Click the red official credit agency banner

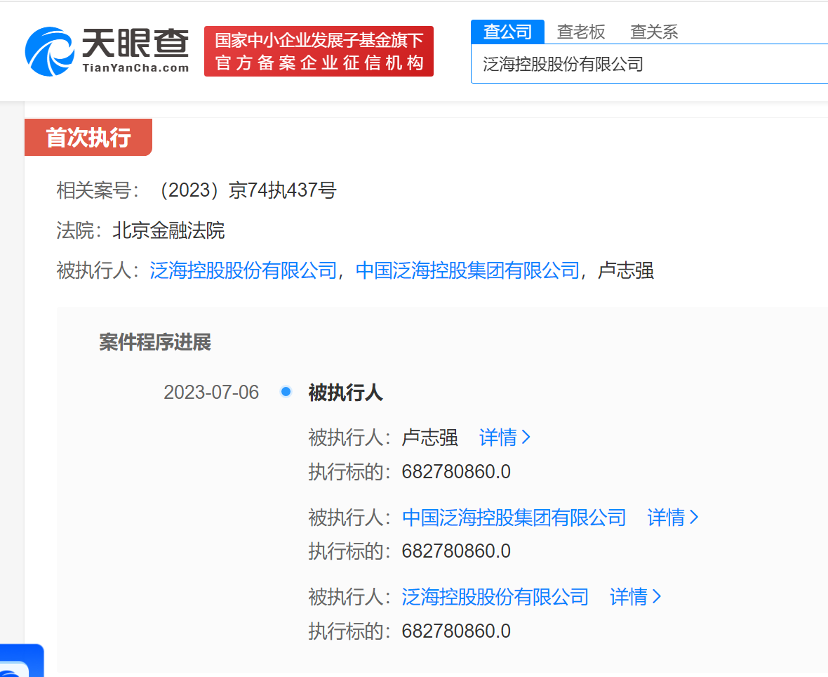tap(319, 51)
